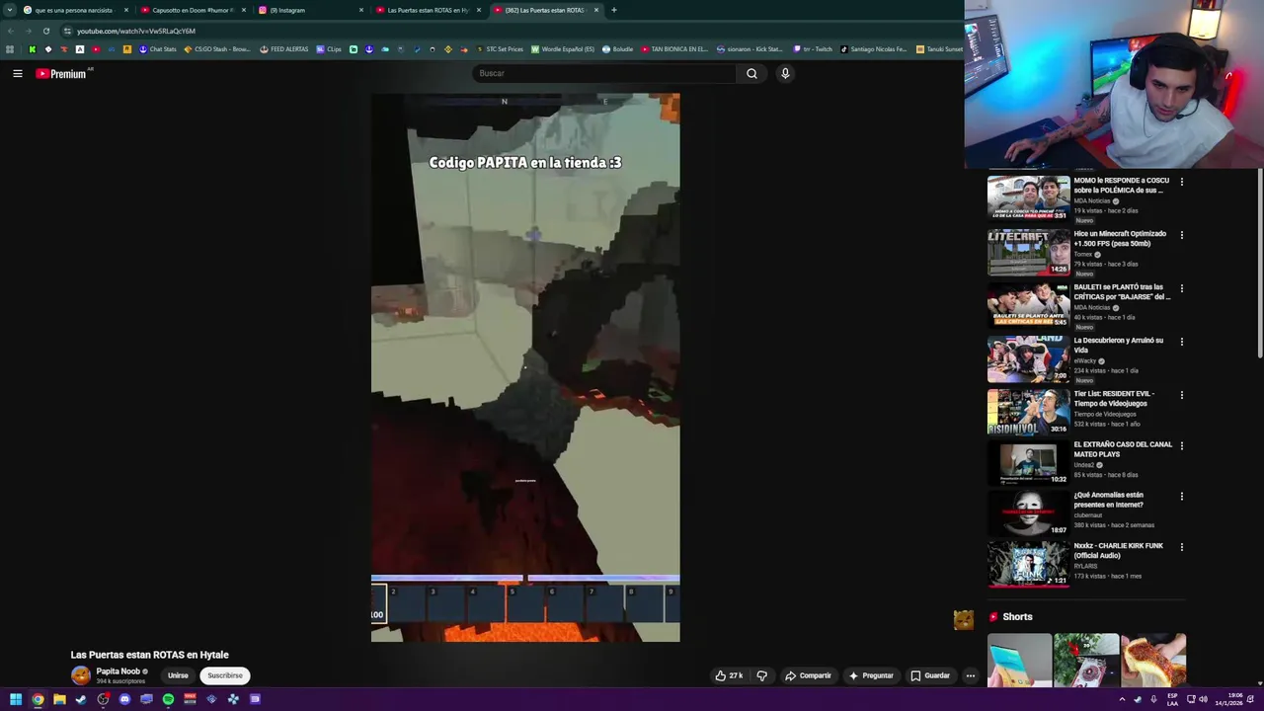Switch to the Instagram tab
The height and width of the screenshot is (711, 1264).
(310, 10)
